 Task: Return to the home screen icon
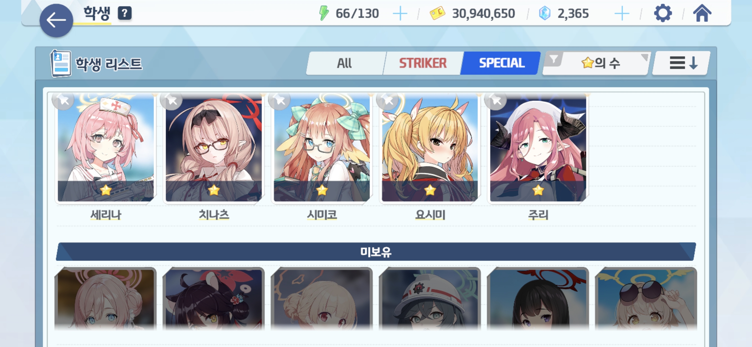coord(702,13)
